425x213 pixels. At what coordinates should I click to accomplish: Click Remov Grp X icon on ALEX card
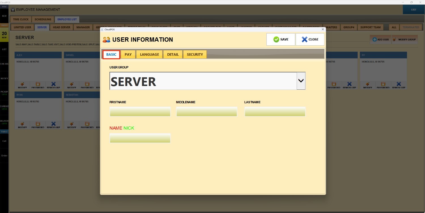54,84
